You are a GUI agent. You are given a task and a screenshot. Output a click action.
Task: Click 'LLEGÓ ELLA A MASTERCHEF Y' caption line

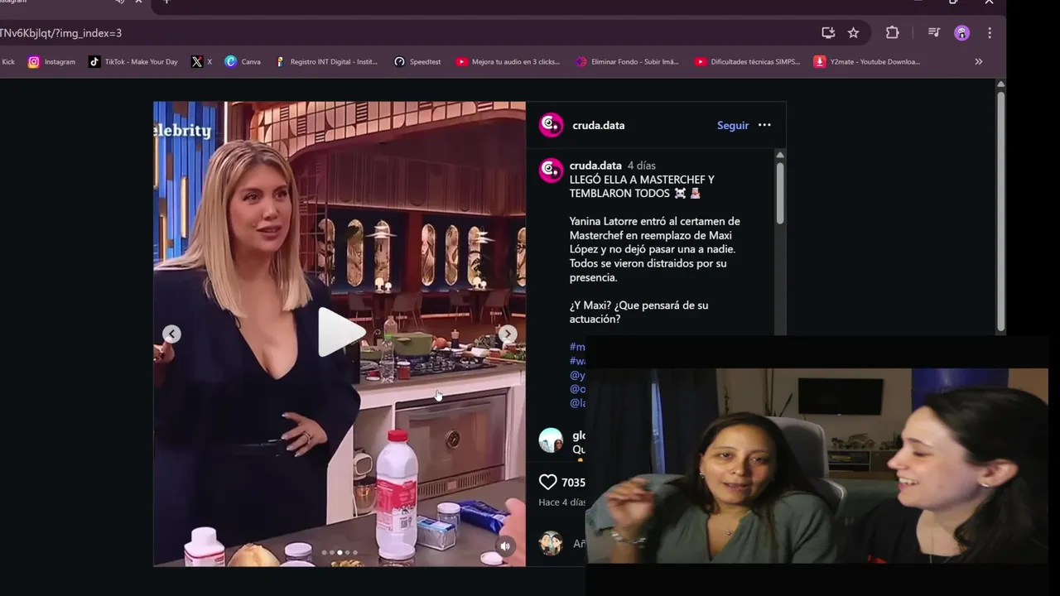coord(642,180)
